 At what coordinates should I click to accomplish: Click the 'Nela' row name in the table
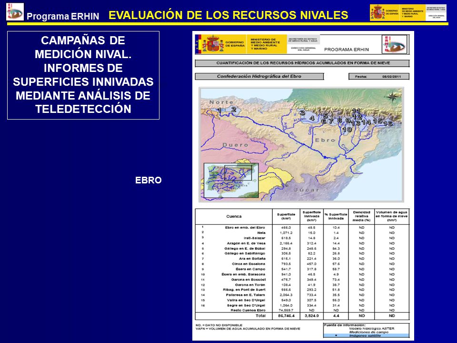coord(261,233)
